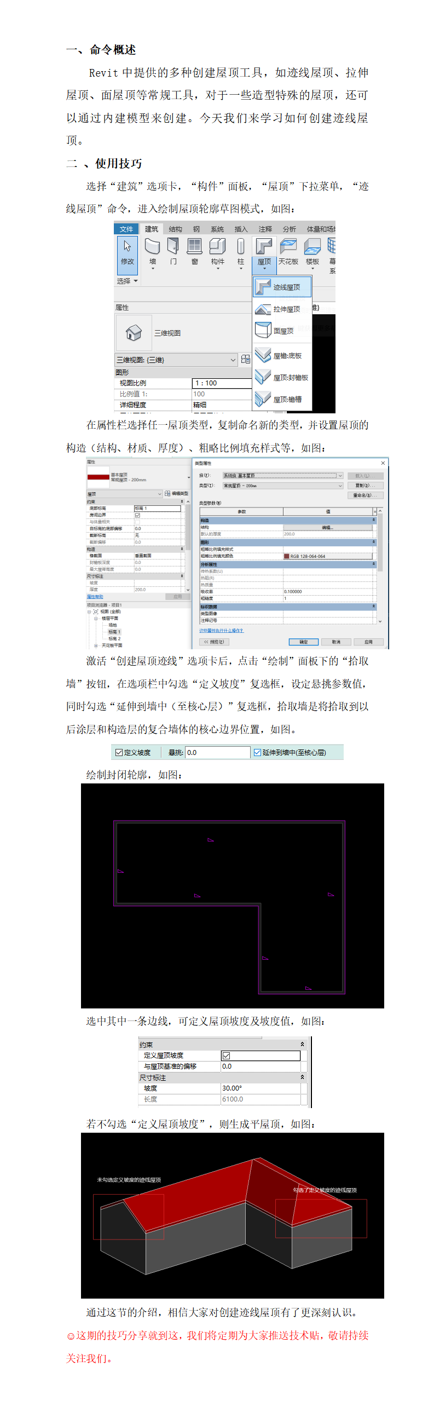This screenshot has width=434, height=1407.
Task: Switch to the 结构 ribbon tab
Action: [x=175, y=229]
